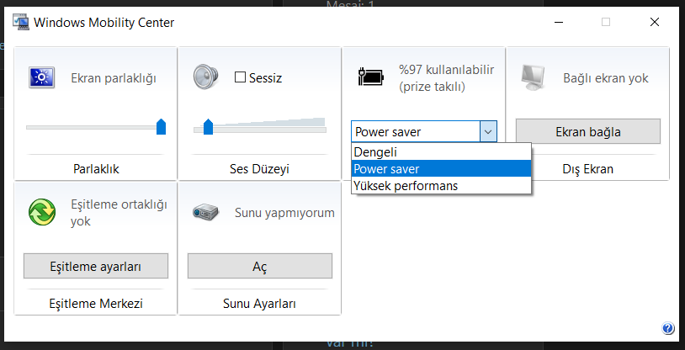Select Dengeli power plan option
The height and width of the screenshot is (350, 685).
tap(375, 152)
